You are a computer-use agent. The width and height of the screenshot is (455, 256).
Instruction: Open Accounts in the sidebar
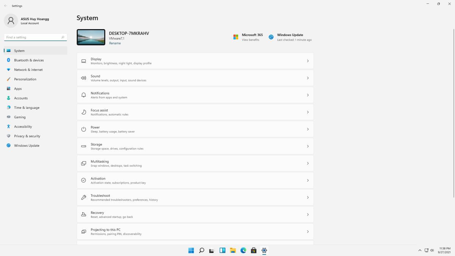[x=36, y=98]
